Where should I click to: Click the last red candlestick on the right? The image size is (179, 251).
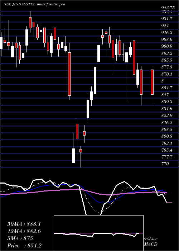click(x=152, y=82)
